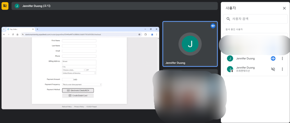This screenshot has width=290, height=123.
Task: Click the Payment Amount field
Action: coord(68,80)
